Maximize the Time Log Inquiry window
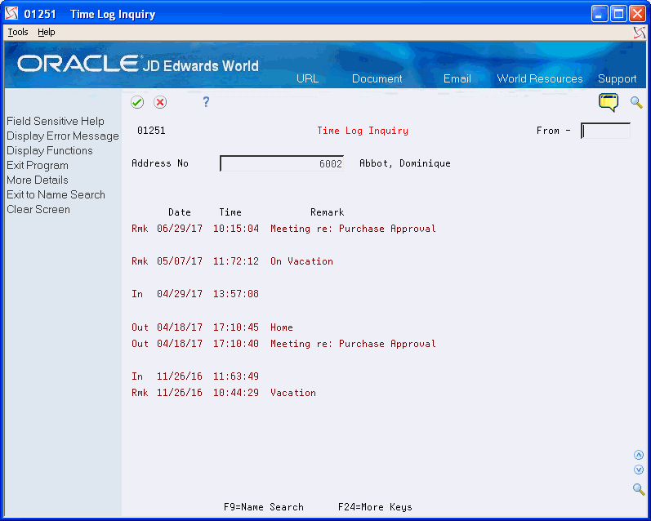Screen dimensions: 651x521 (x=618, y=14)
